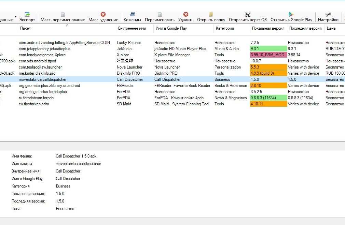Viewport: 345px width, 225px height.
Task: Select the orange 5.5.3 version cell
Action: tap(268, 67)
